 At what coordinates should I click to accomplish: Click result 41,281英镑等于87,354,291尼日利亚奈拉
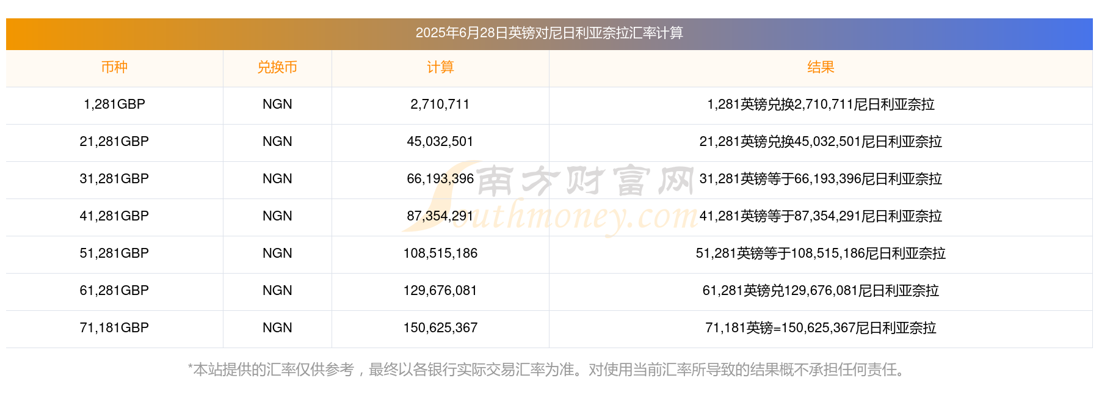click(x=821, y=216)
